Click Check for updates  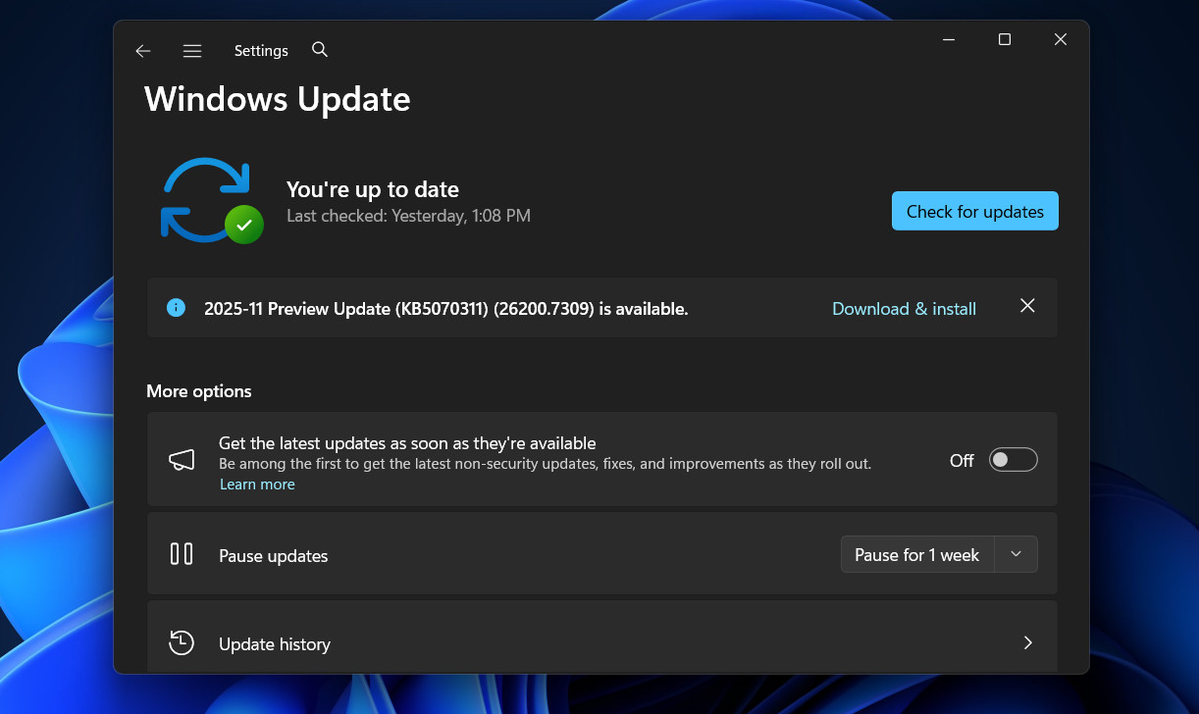tap(974, 211)
